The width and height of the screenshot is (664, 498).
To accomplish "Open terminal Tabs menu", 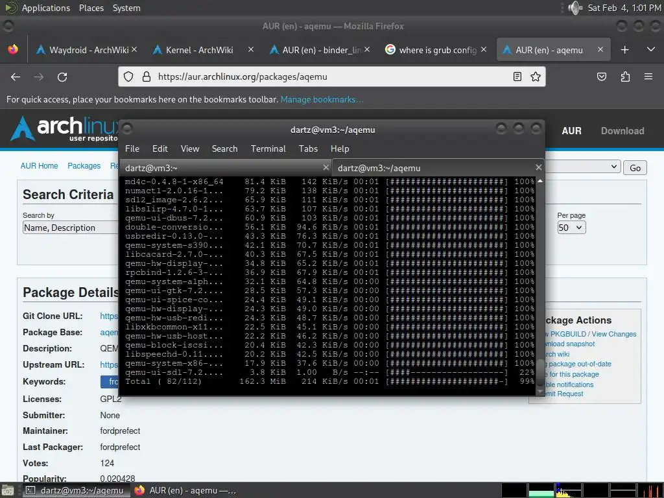I will (308, 148).
